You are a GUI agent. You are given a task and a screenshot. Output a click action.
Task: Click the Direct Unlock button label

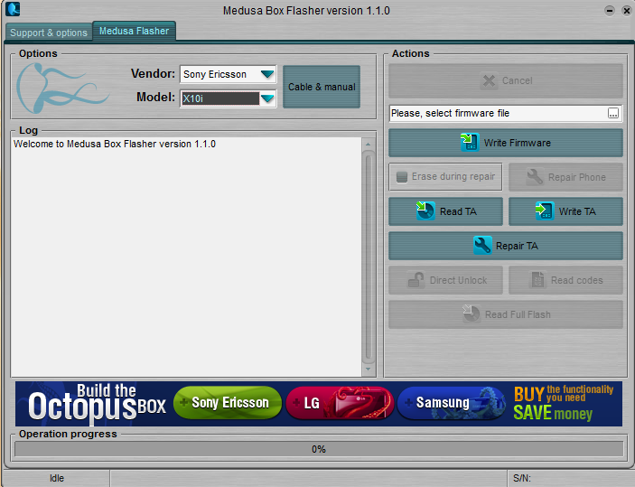click(458, 280)
